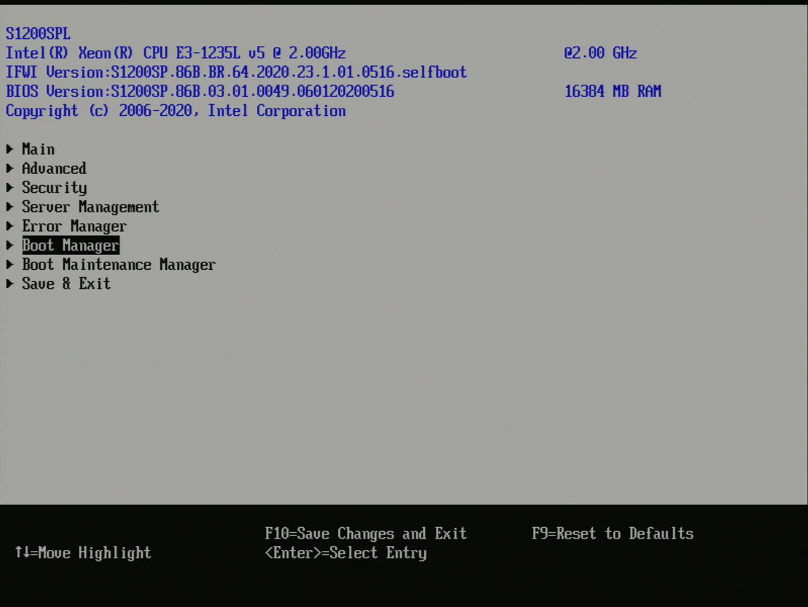This screenshot has width=808, height=607.
Task: Click the arrow beside Main
Action: coord(10,149)
